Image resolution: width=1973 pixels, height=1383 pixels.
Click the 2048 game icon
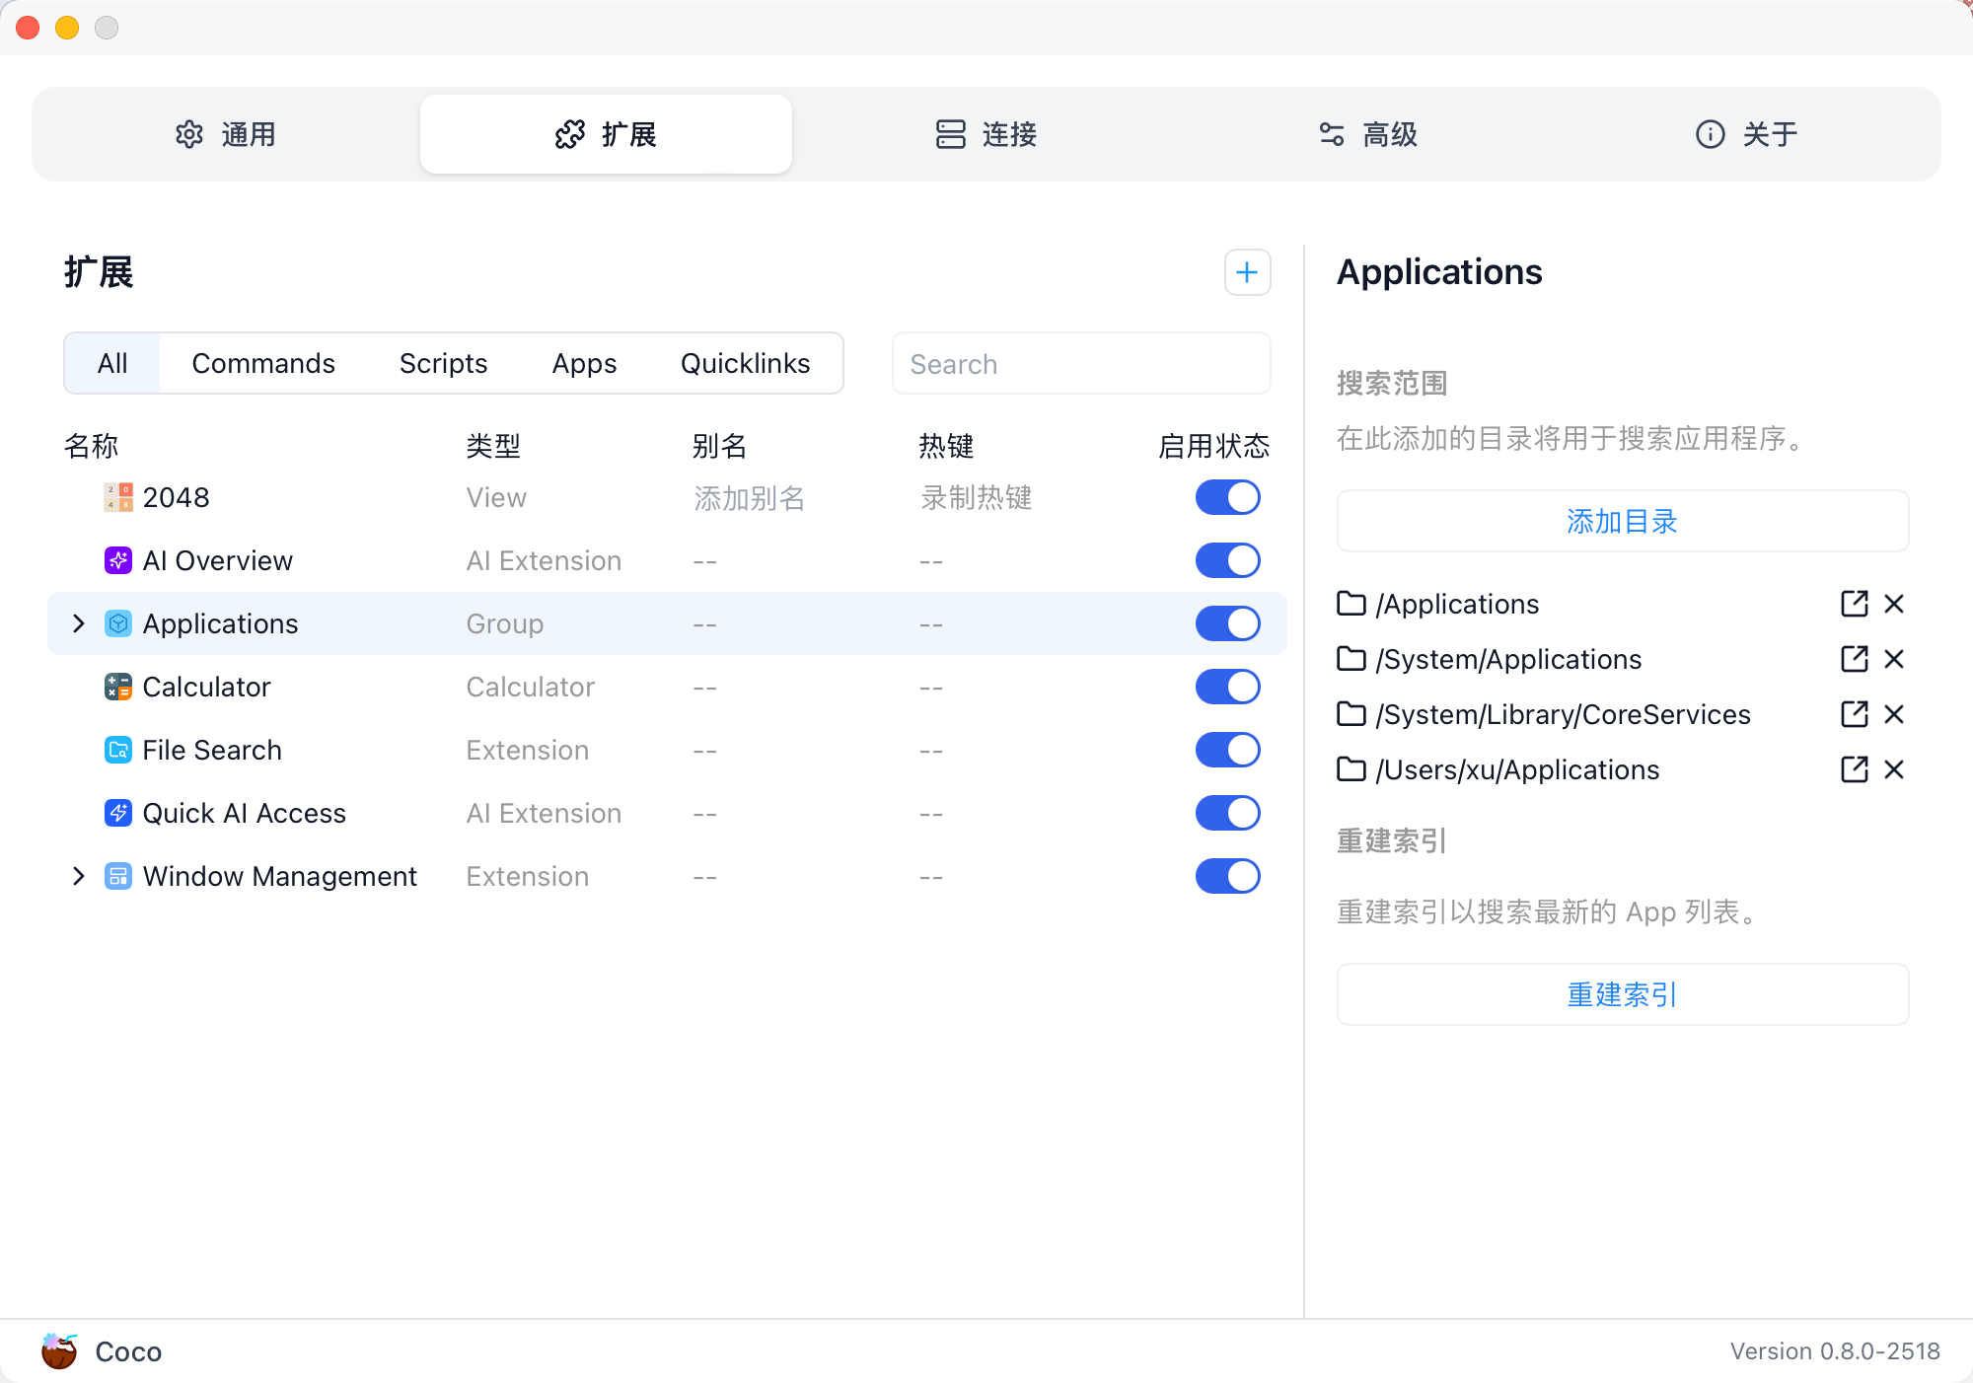(x=118, y=497)
